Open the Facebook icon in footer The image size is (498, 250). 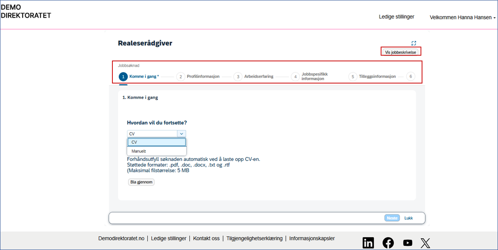point(388,243)
